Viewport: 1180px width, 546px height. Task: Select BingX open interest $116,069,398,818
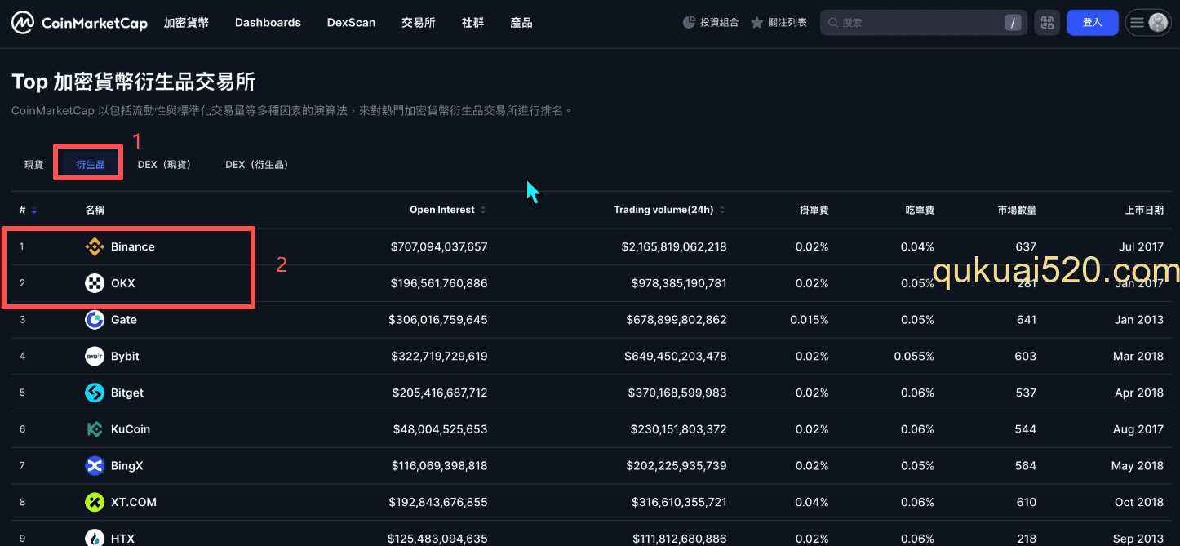coord(439,466)
